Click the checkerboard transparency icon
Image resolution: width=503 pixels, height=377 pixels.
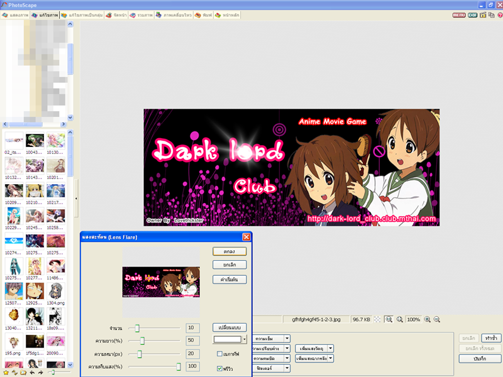(378, 319)
